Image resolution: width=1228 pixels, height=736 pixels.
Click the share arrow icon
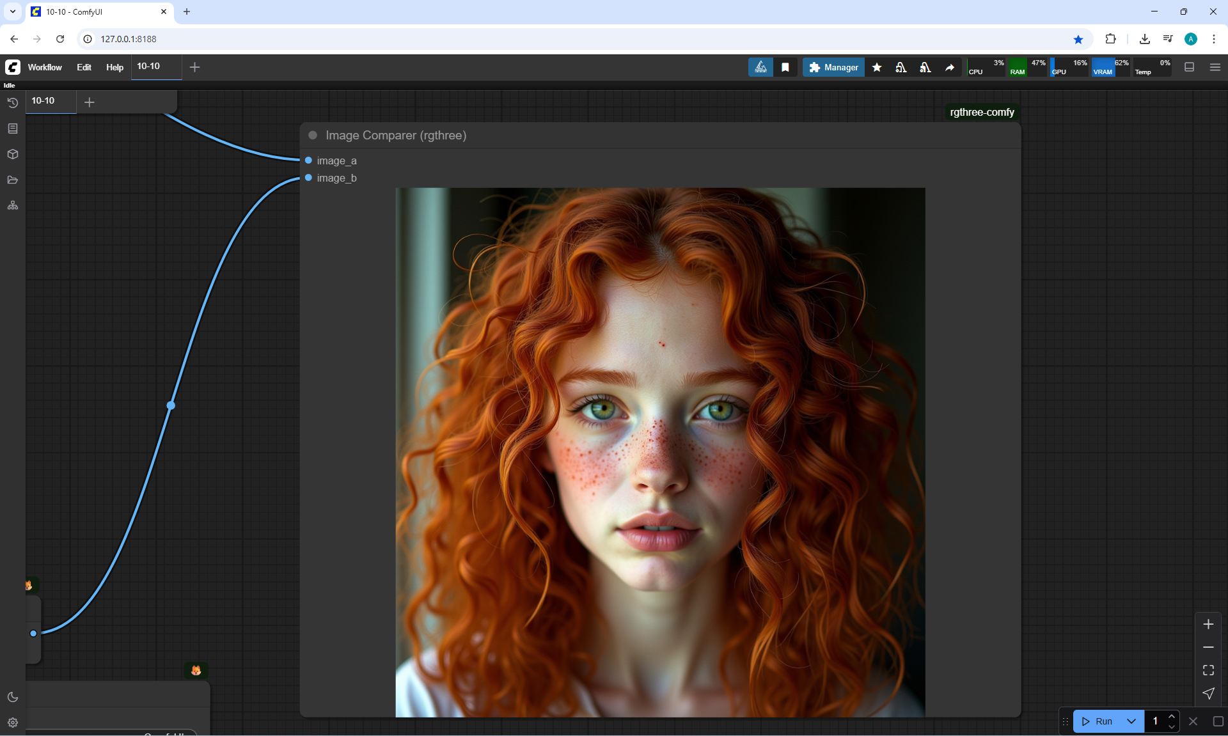click(x=950, y=67)
